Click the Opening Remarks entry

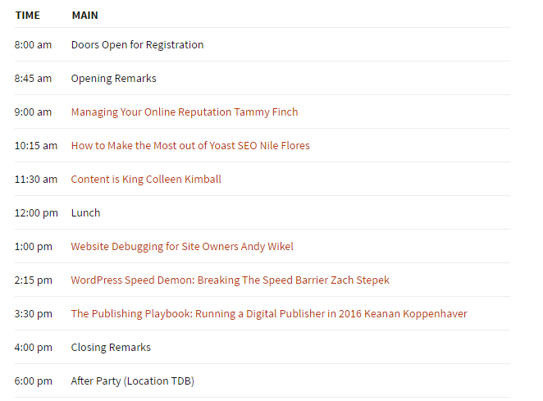[x=113, y=79]
